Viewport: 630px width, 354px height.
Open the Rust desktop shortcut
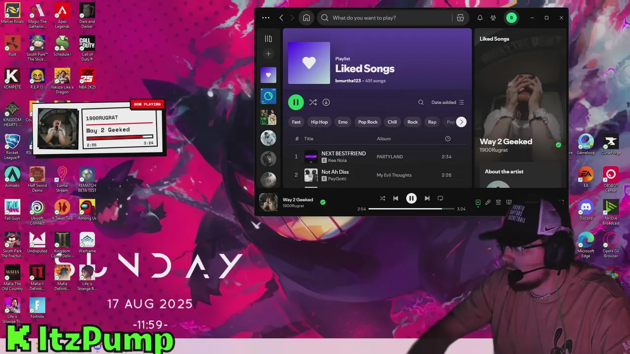coord(12,46)
